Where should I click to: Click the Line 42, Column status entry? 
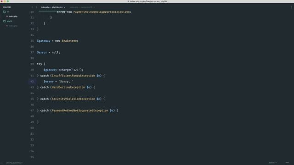(14, 163)
